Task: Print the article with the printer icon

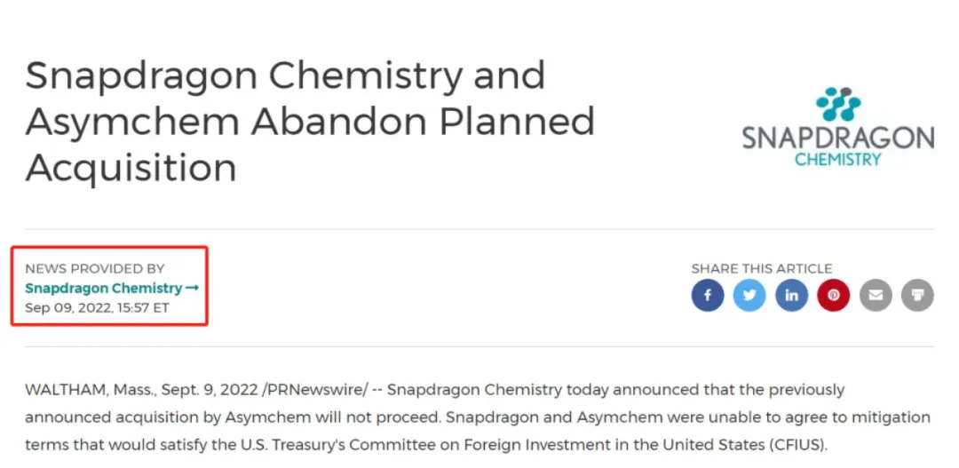Action: [917, 295]
